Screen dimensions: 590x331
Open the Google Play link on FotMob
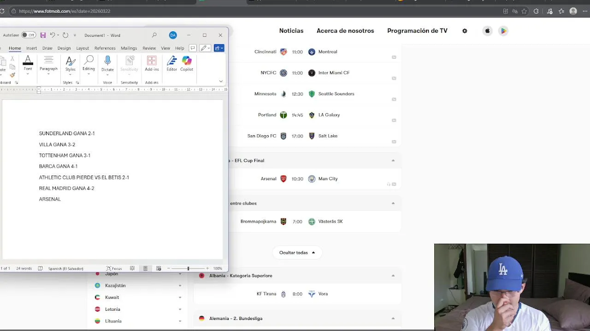pyautogui.click(x=503, y=31)
